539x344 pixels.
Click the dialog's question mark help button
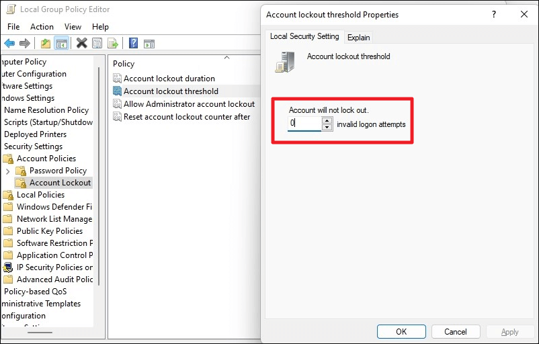[x=494, y=14]
